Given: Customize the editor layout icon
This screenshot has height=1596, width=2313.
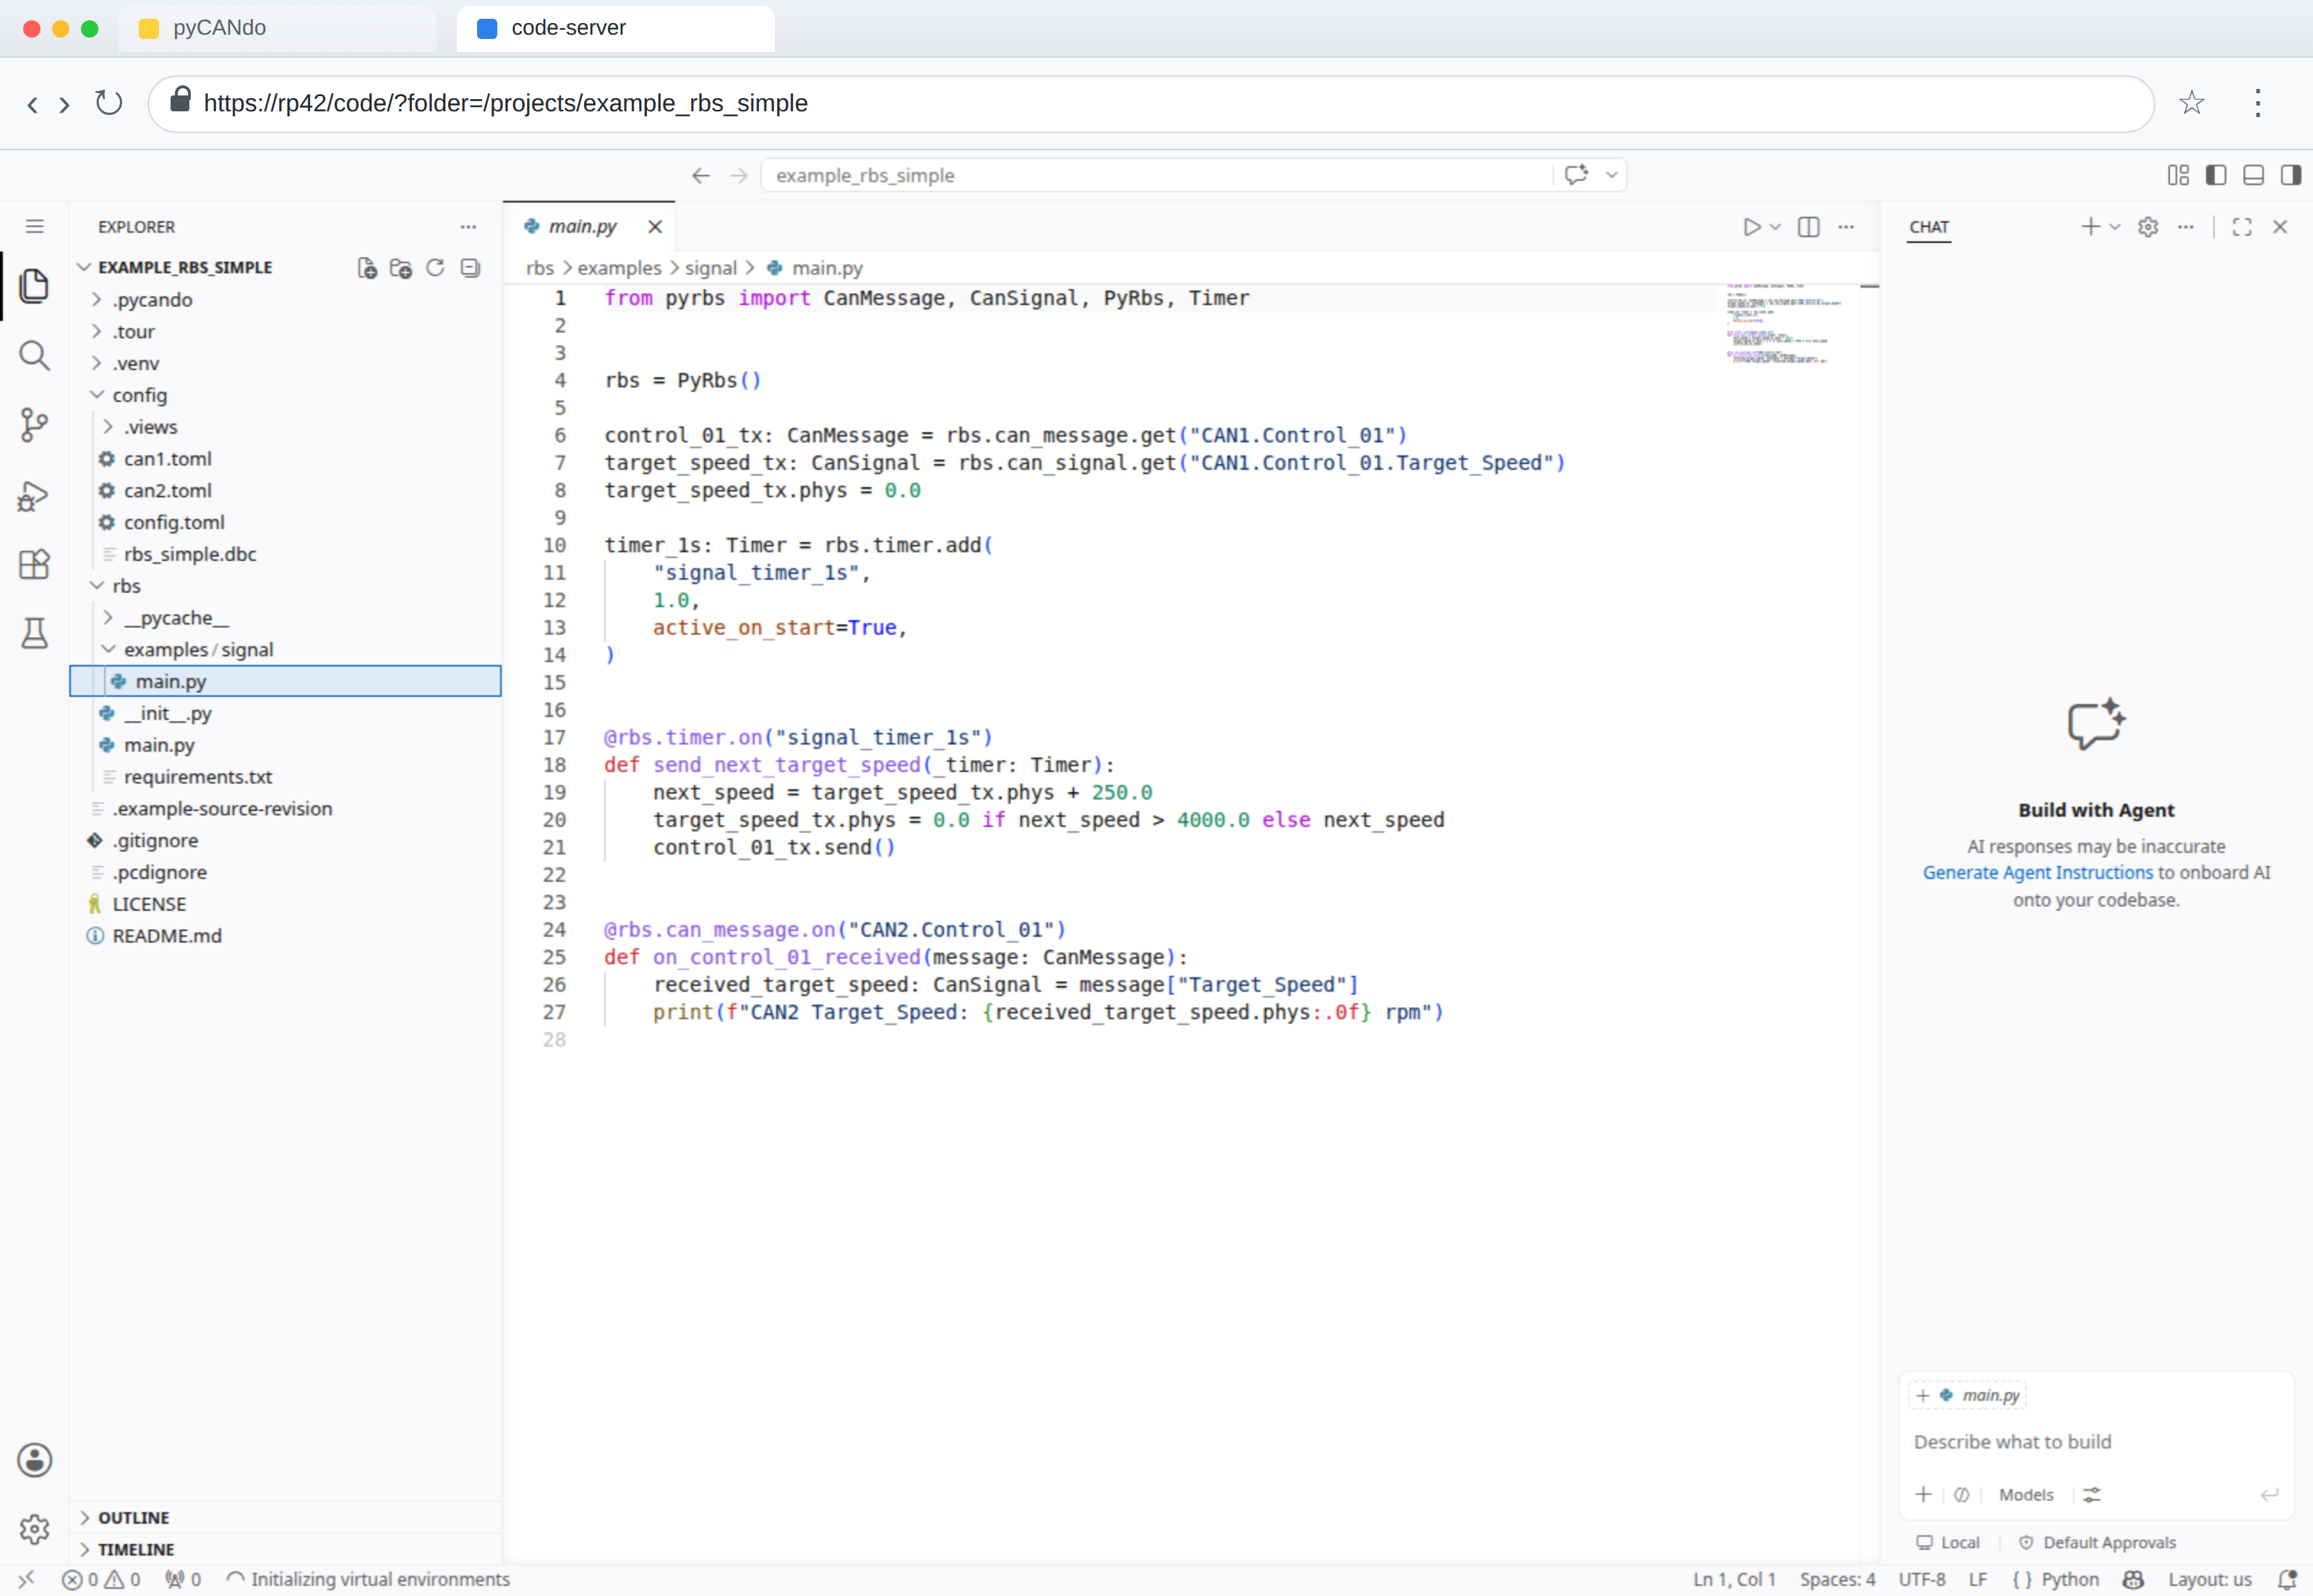Looking at the screenshot, I should (x=2178, y=175).
